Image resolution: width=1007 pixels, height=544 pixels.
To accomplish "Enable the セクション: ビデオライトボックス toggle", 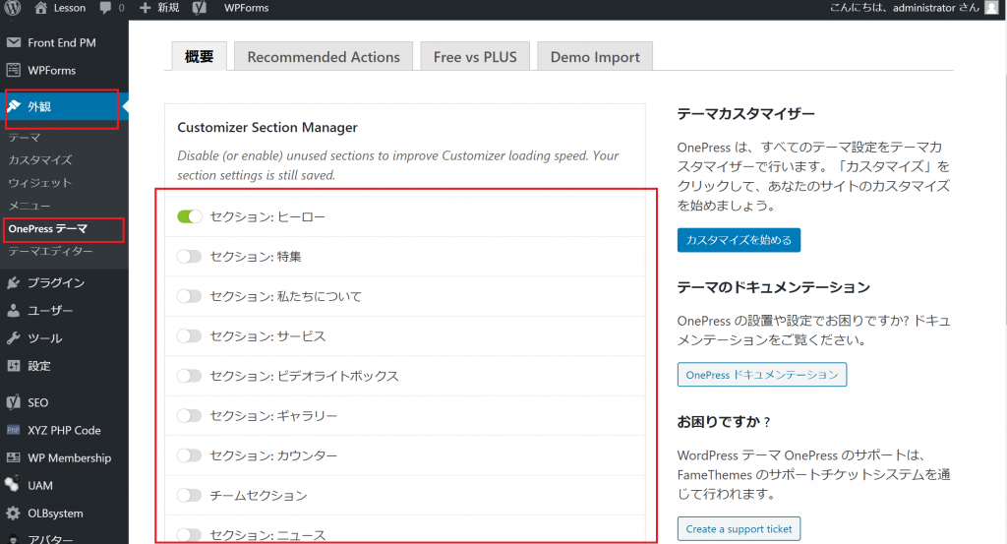I will pyautogui.click(x=190, y=376).
